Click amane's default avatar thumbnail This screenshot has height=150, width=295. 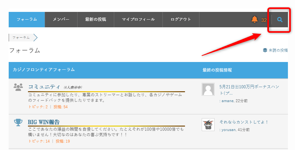click(x=208, y=89)
